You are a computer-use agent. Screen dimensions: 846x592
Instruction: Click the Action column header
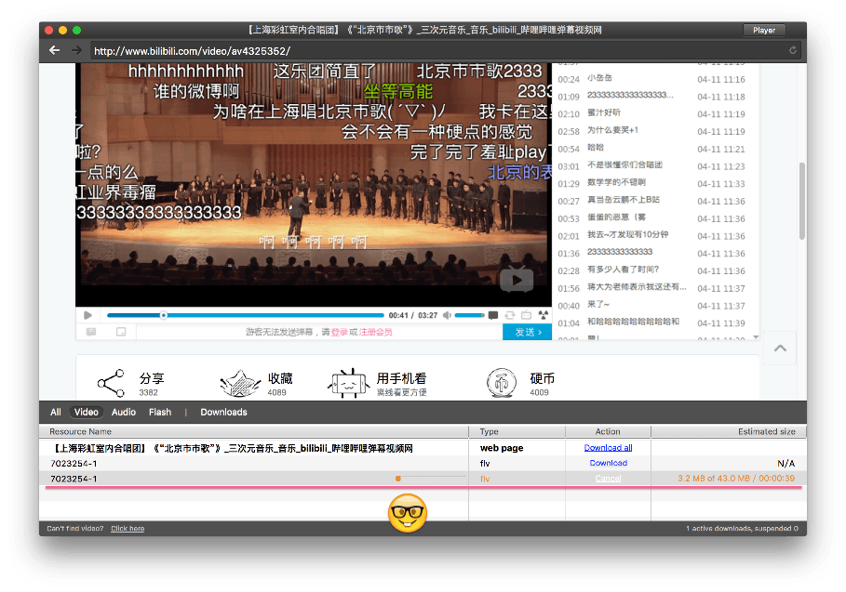pyautogui.click(x=608, y=431)
